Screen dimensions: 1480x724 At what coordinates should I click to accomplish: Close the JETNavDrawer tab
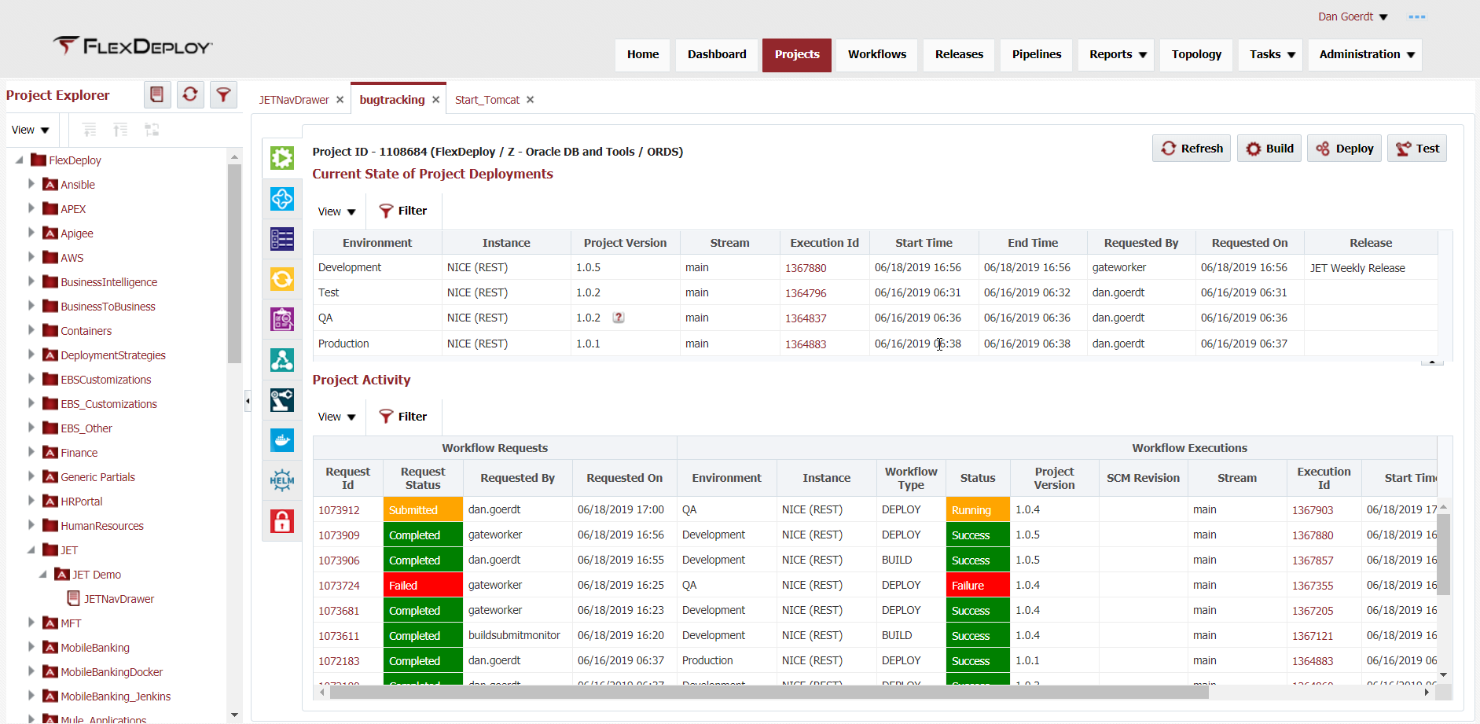[x=340, y=100]
